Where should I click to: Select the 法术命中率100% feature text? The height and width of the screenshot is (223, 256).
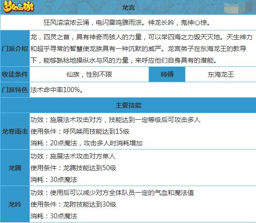(57, 90)
